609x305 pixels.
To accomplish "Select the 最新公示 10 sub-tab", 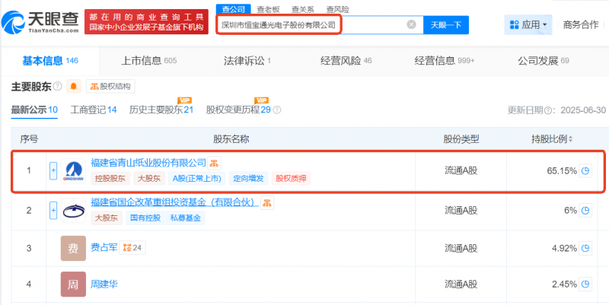I will 34,110.
